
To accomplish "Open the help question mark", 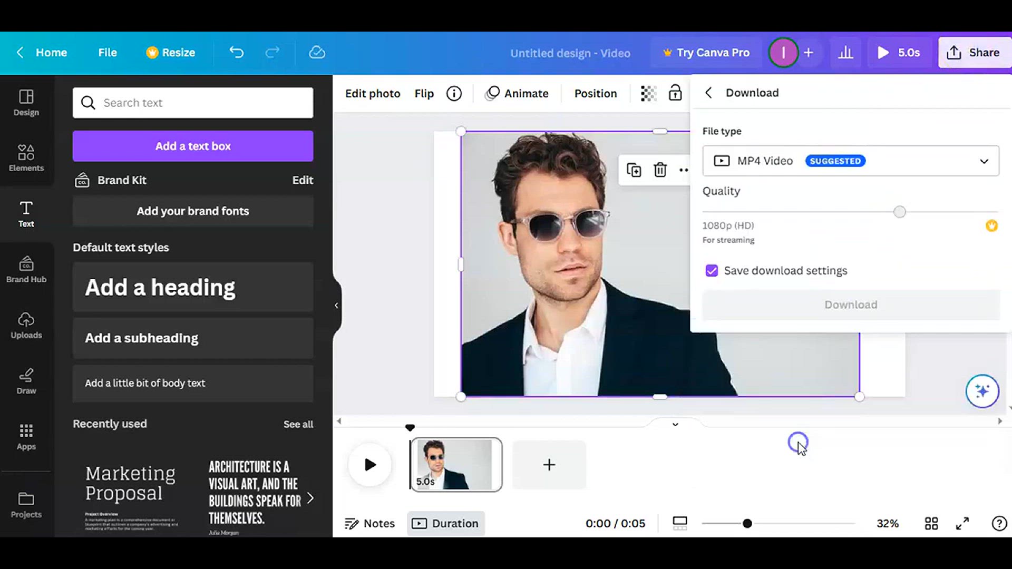I will [999, 523].
